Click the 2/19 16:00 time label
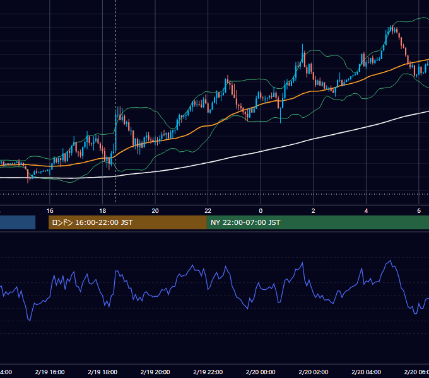 tap(50, 372)
